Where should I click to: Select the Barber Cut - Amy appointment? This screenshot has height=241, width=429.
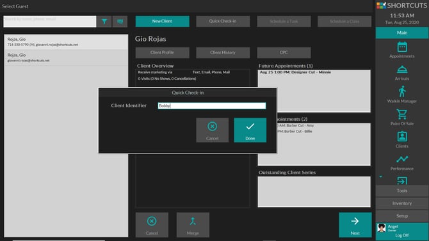295,125
